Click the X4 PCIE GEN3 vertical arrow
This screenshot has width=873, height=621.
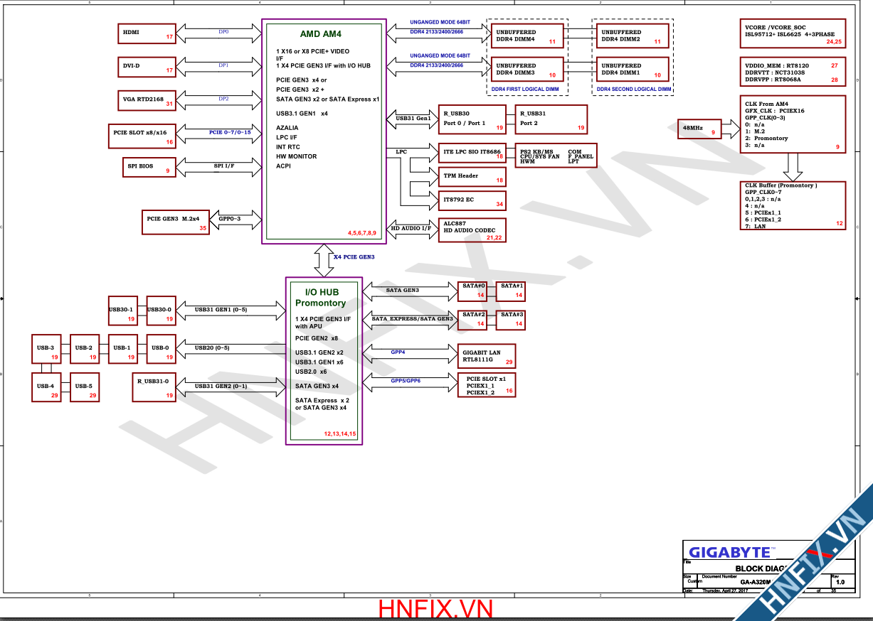(324, 261)
